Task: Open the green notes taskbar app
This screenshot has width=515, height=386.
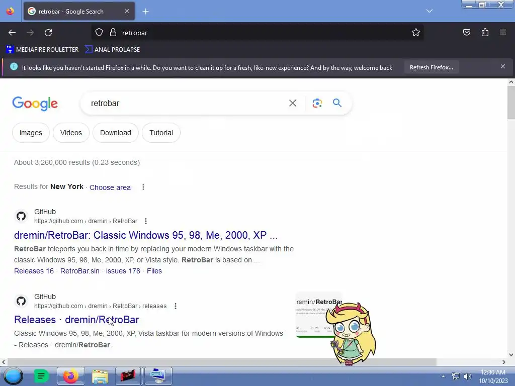Action: (41, 376)
